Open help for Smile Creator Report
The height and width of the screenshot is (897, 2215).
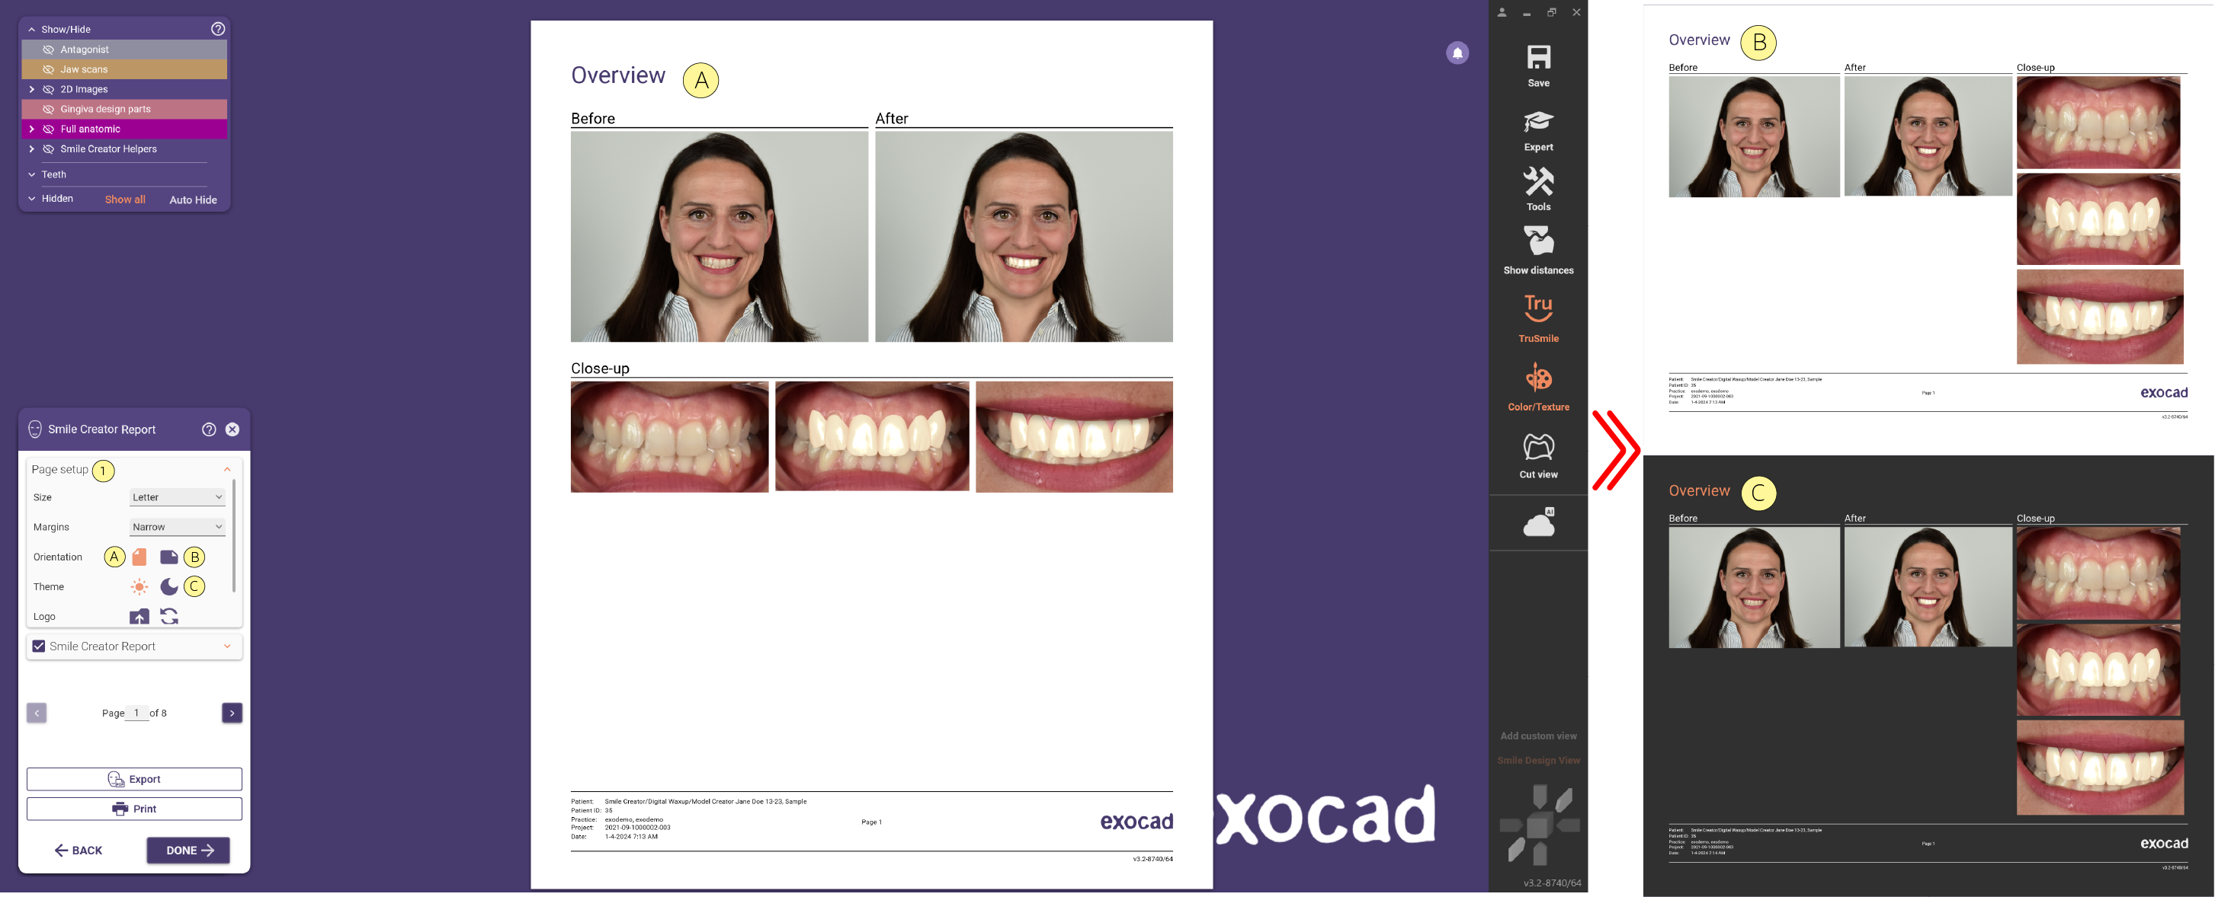[209, 429]
